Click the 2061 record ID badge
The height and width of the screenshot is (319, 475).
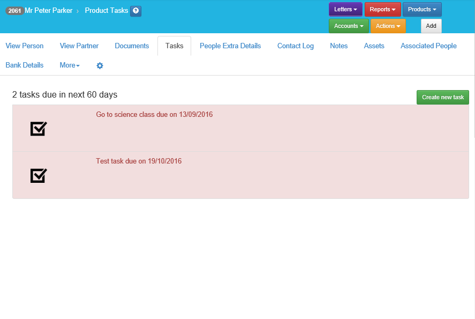[14, 11]
